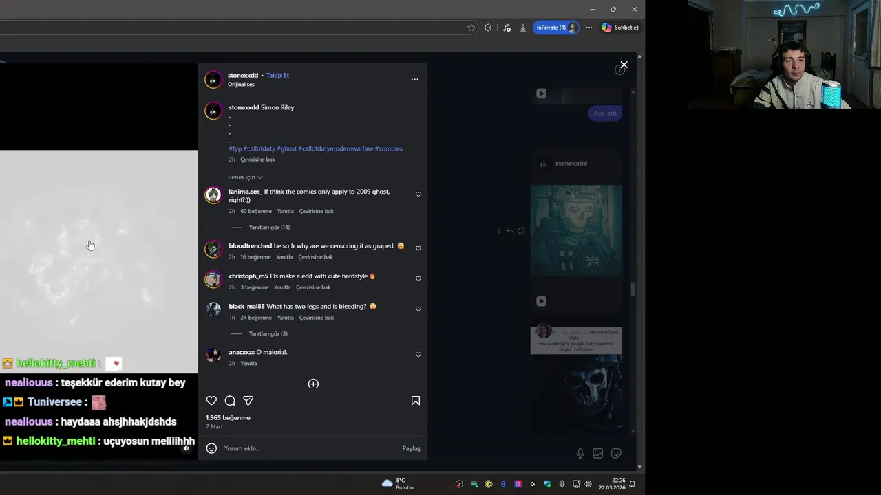Open browser downloads icon

pyautogui.click(x=523, y=27)
